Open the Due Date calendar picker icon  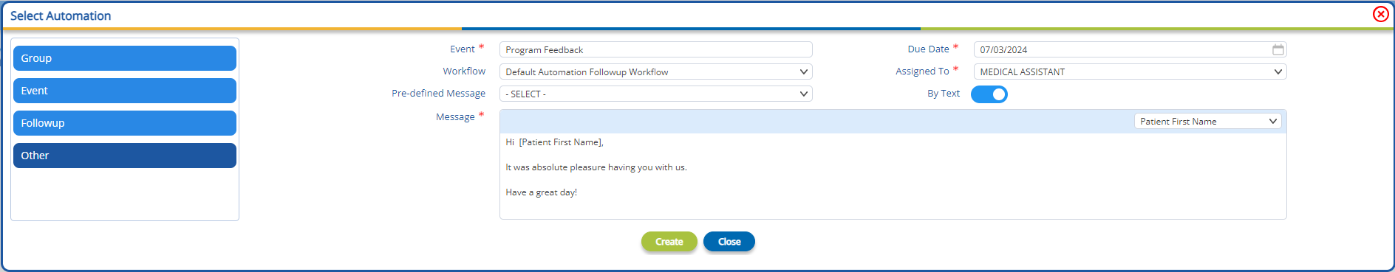(1278, 49)
